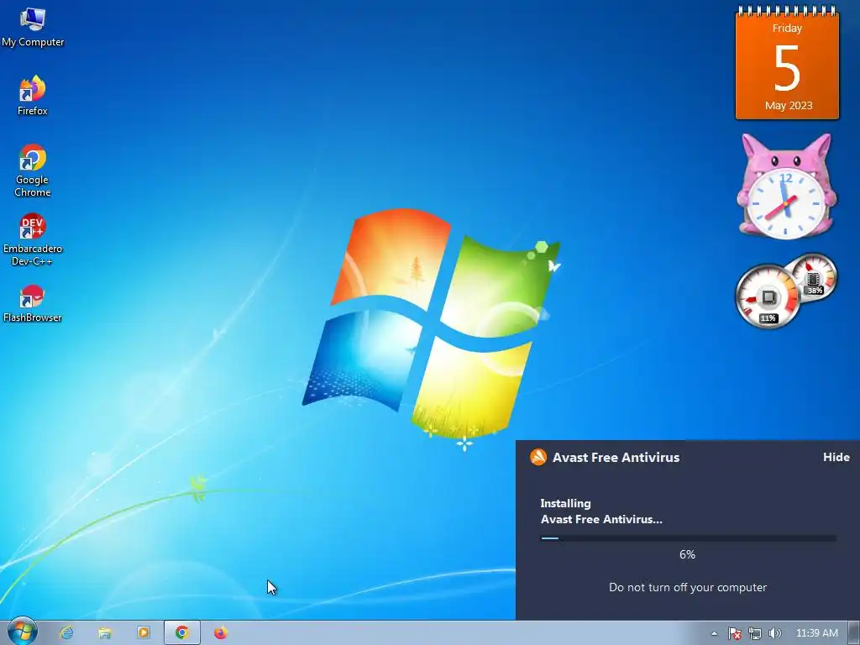Image resolution: width=860 pixels, height=645 pixels.
Task: Click the 38% memory gauge
Action: [x=815, y=276]
